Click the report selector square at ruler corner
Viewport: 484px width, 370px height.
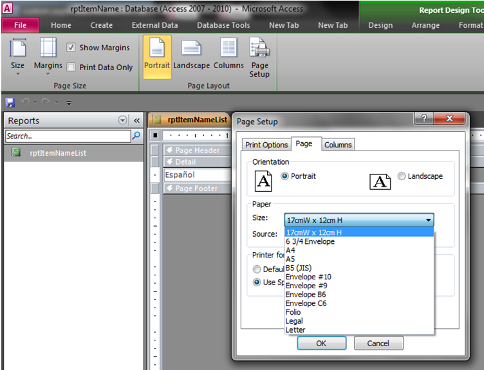155,135
